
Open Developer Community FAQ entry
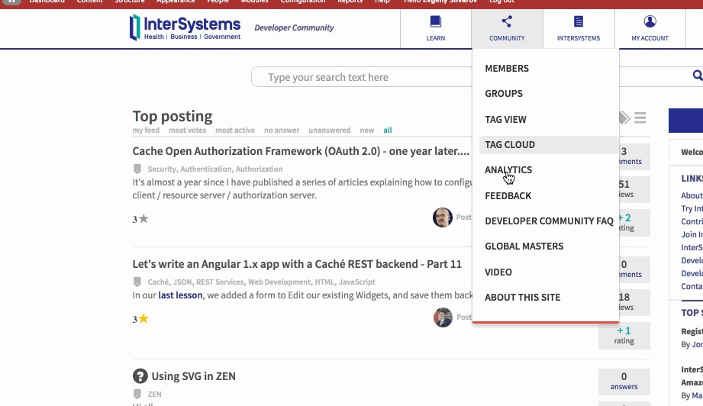pyautogui.click(x=549, y=221)
